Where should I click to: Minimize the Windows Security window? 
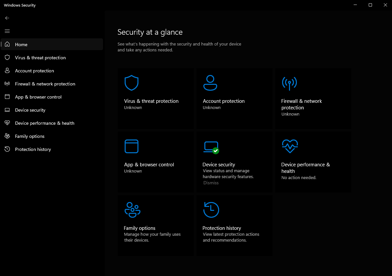coord(355,5)
